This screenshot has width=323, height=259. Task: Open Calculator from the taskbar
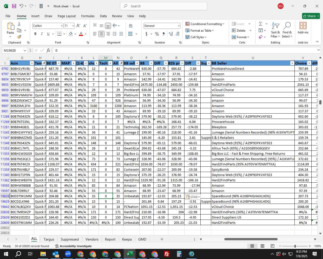tap(179, 254)
